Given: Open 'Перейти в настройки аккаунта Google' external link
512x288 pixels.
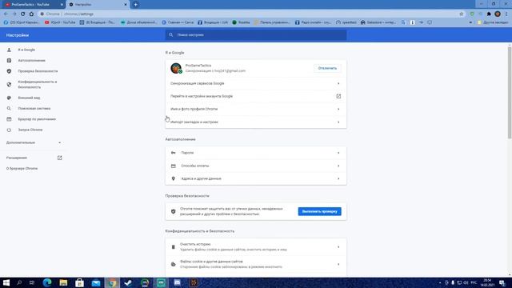Looking at the screenshot, I should (x=256, y=96).
